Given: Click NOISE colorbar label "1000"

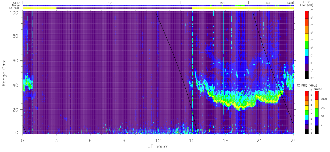Looking at the screenshot, I should tap(323, 107).
